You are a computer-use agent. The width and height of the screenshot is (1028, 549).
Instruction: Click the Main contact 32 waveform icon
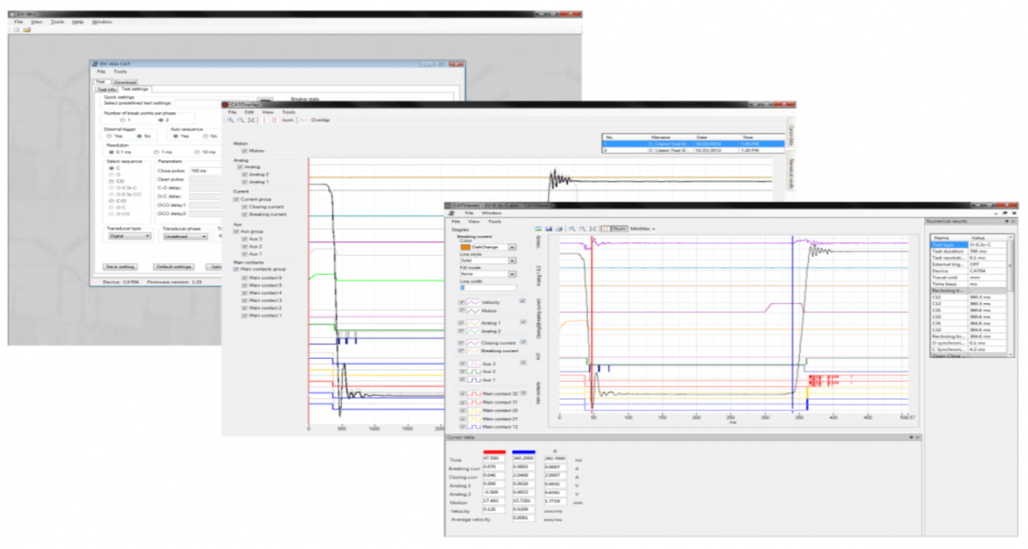pyautogui.click(x=474, y=394)
